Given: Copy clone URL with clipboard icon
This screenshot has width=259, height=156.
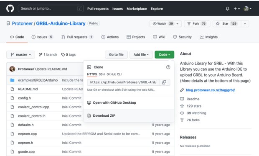Looking at the screenshot, I should point(164,82).
